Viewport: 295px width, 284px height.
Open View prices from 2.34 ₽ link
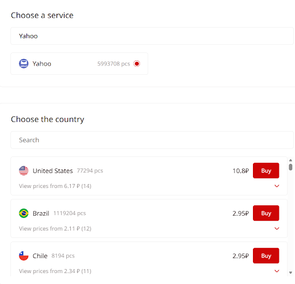pos(55,271)
